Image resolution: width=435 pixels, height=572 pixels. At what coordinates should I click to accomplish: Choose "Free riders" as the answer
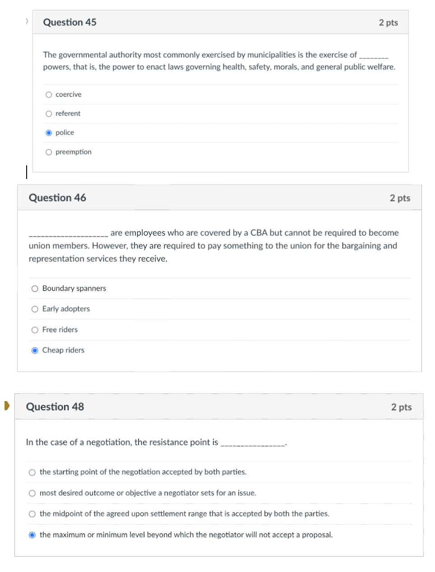click(x=35, y=330)
